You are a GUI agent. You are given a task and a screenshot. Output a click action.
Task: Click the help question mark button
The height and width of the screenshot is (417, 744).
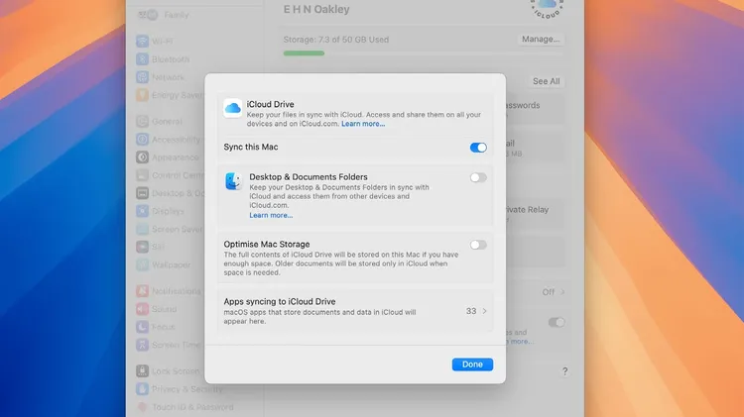coord(564,371)
